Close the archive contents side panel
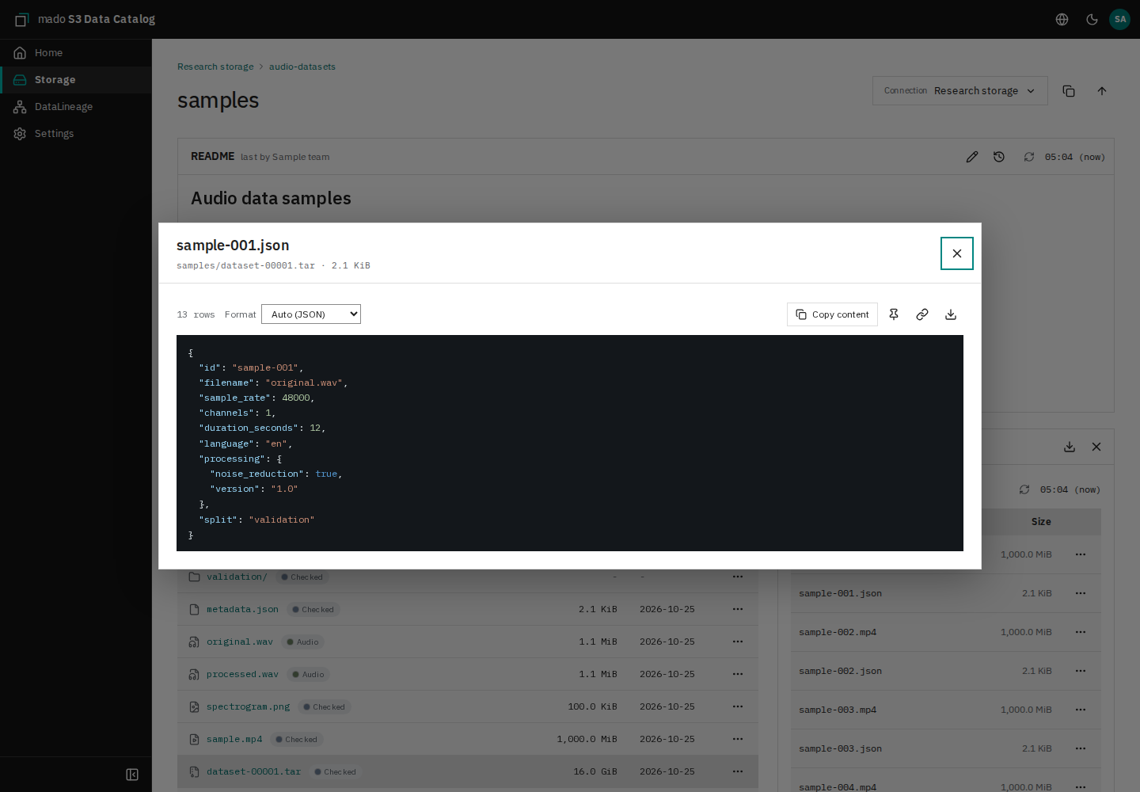This screenshot has width=1140, height=792. coord(1096,447)
